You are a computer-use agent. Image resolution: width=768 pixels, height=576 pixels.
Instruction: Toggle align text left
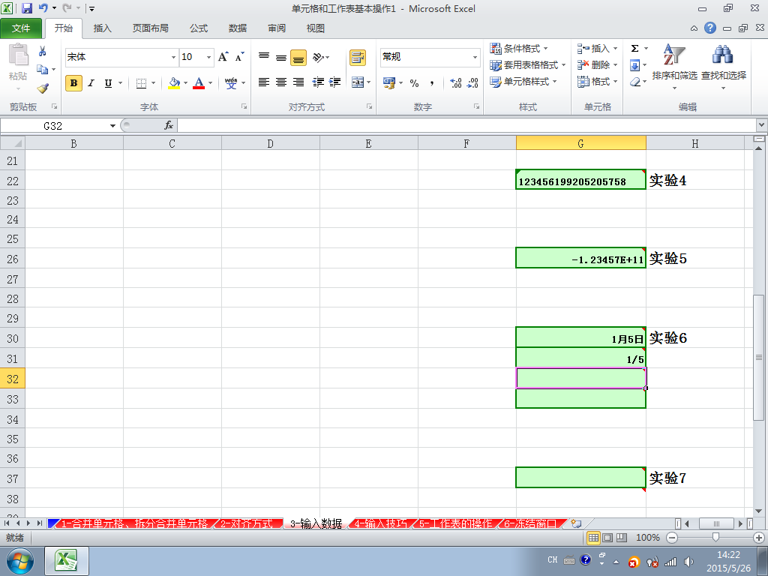pos(264,82)
